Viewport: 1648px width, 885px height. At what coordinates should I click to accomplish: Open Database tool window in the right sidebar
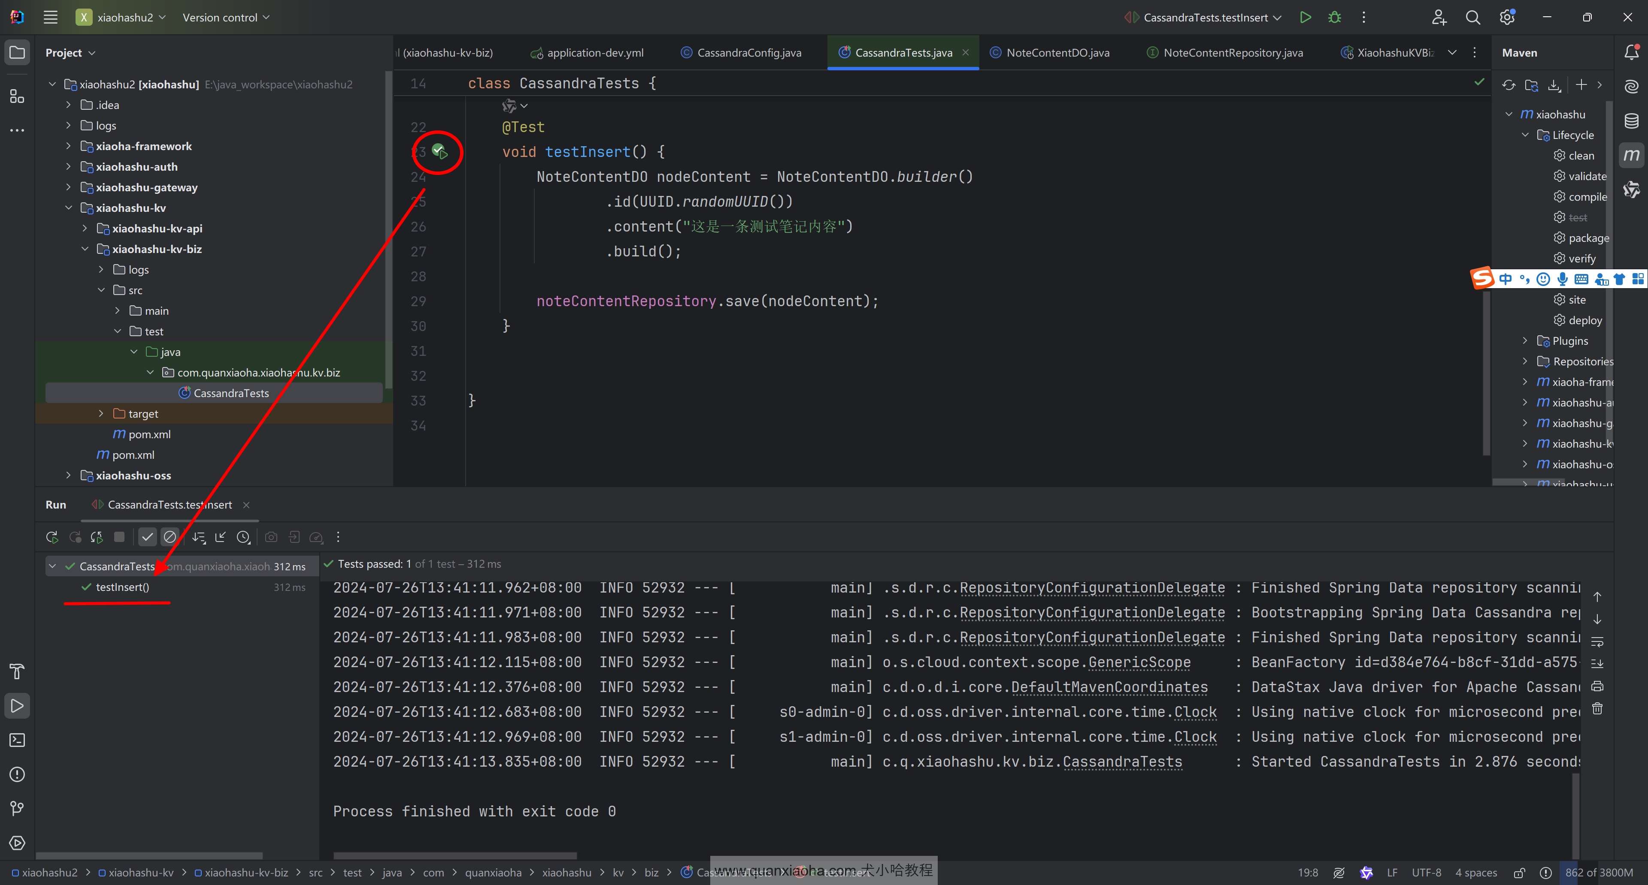[x=1631, y=120]
